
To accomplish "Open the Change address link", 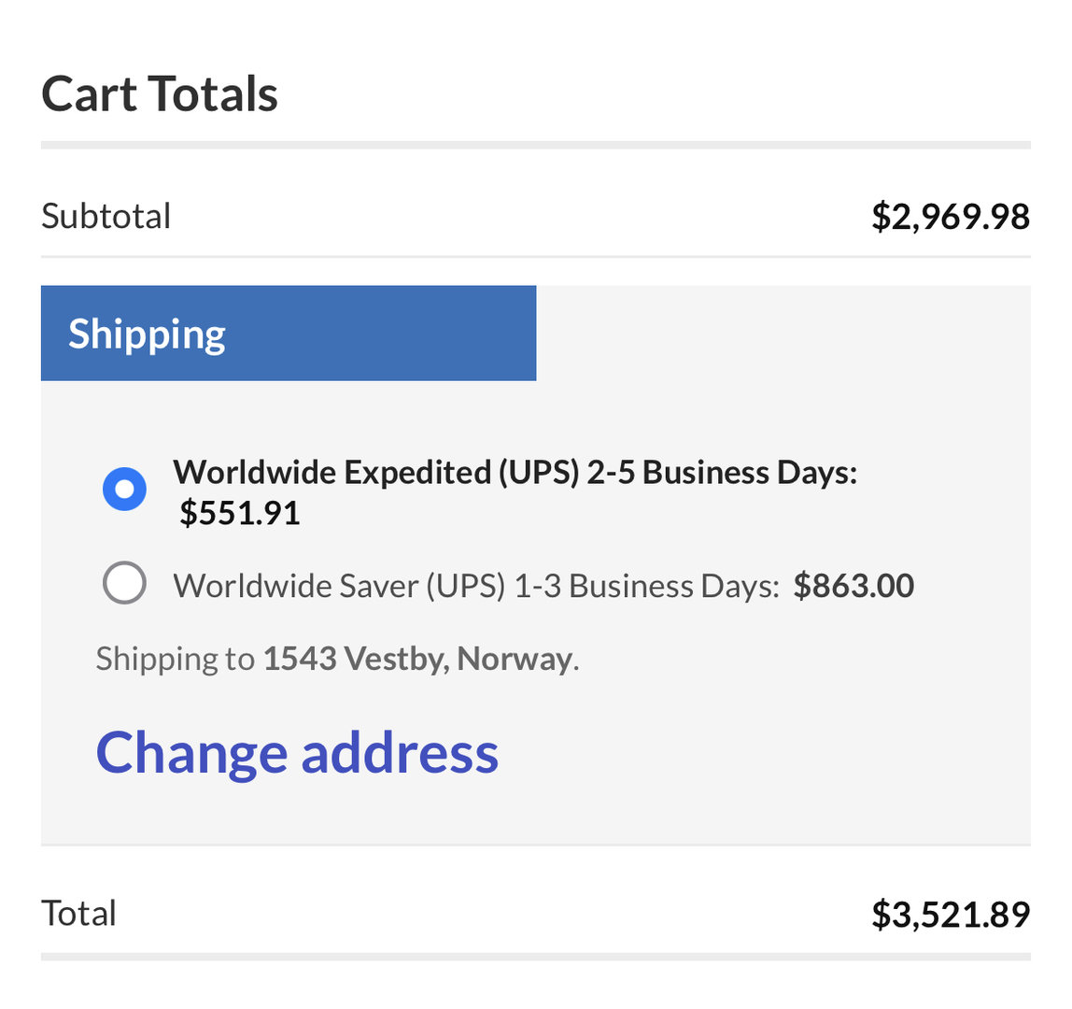I will 297,752.
